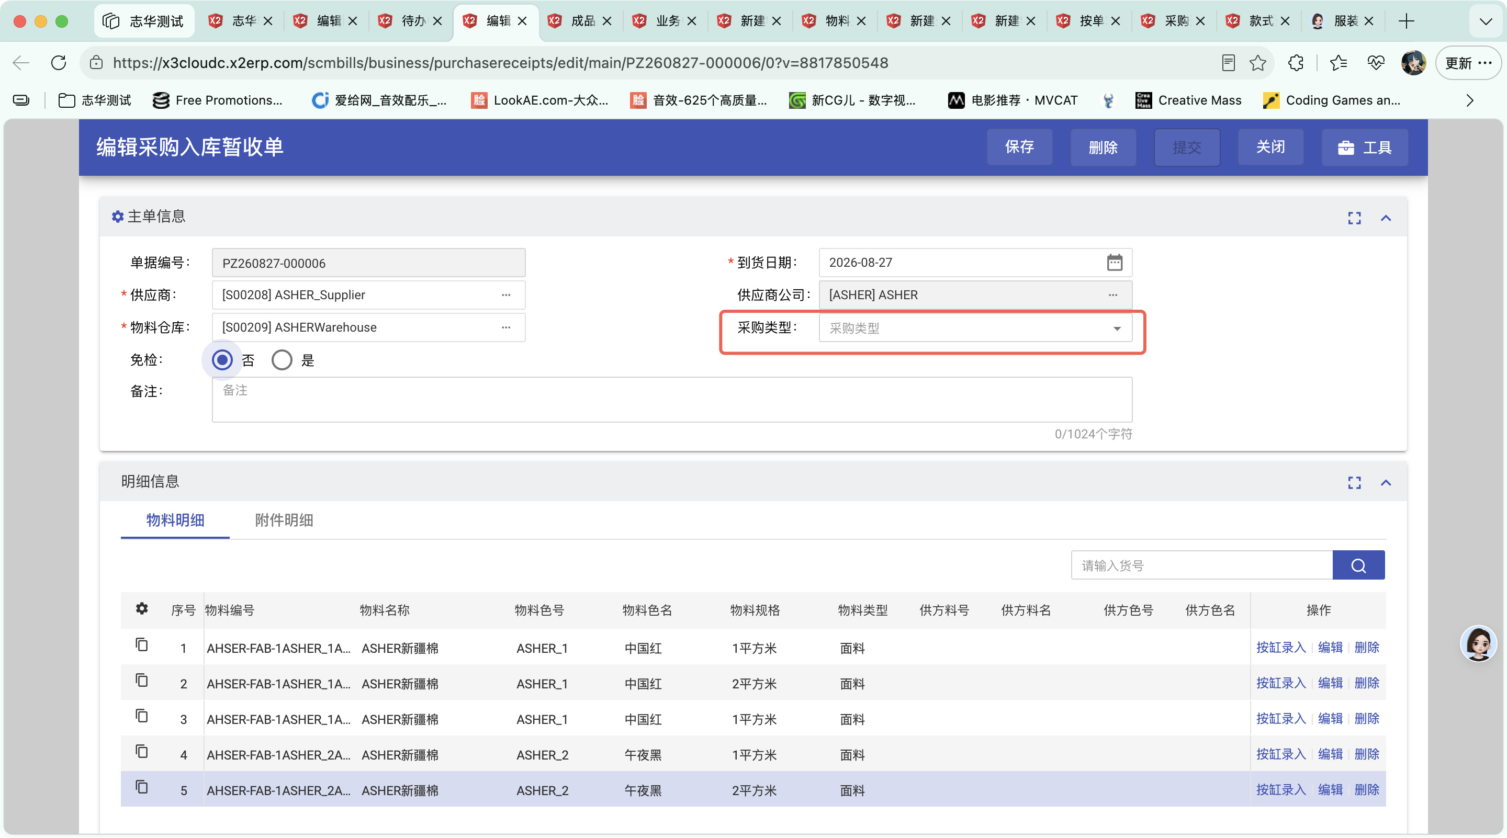Click 编辑 link in row 3
This screenshot has width=1507, height=838.
click(x=1330, y=719)
